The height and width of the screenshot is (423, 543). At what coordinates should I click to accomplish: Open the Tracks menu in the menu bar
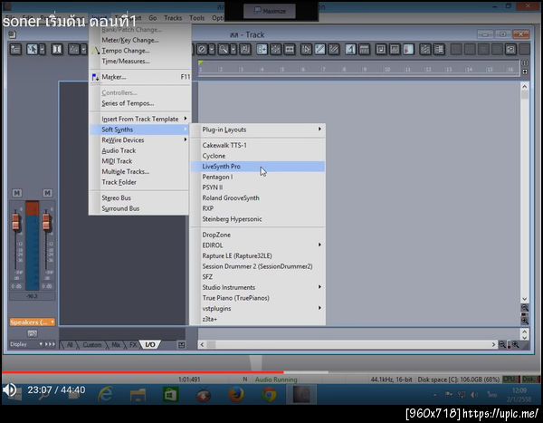point(173,18)
